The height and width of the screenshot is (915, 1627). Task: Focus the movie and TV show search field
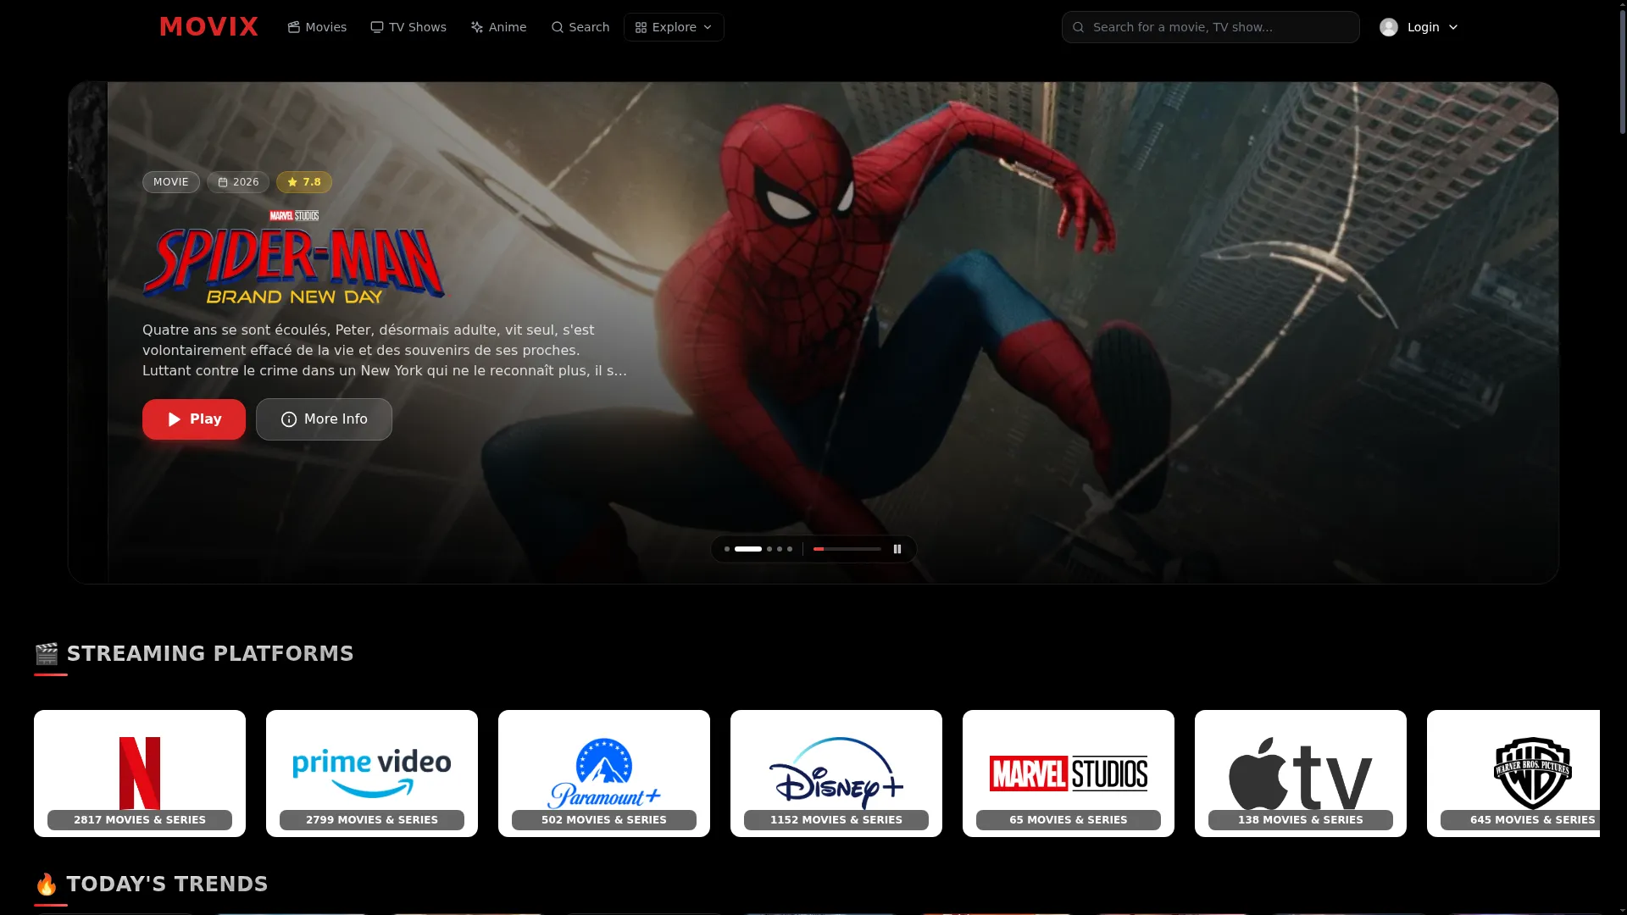point(1210,27)
